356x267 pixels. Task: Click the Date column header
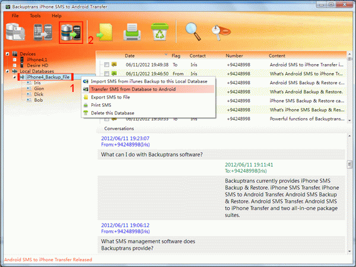pos(129,56)
